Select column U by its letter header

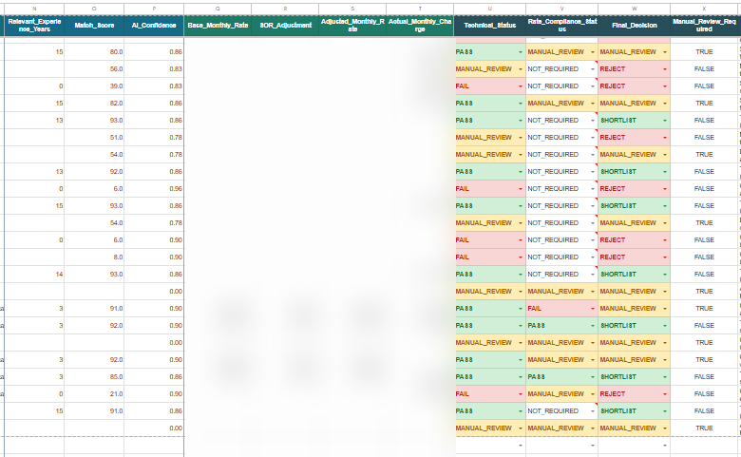click(x=490, y=9)
